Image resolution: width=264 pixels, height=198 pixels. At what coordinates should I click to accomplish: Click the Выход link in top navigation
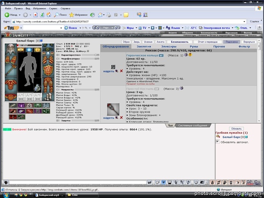pyautogui.click(x=248, y=33)
